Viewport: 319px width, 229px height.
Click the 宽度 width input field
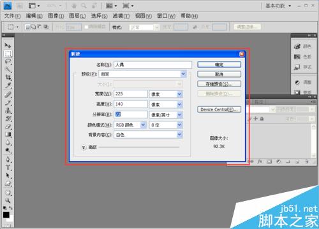click(131, 94)
